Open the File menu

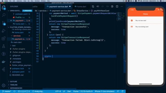(x=10, y=1)
